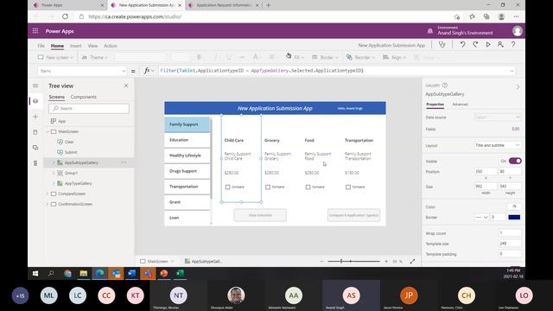Click the Tree view search field
This screenshot has width=553, height=311.
[x=89, y=109]
